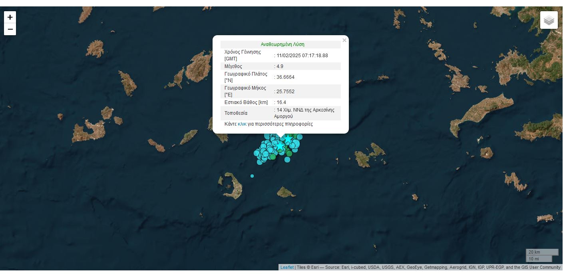This screenshot has height=274, width=569.
Task: Click the focal depth value 16.4 in popup
Action: click(281, 102)
